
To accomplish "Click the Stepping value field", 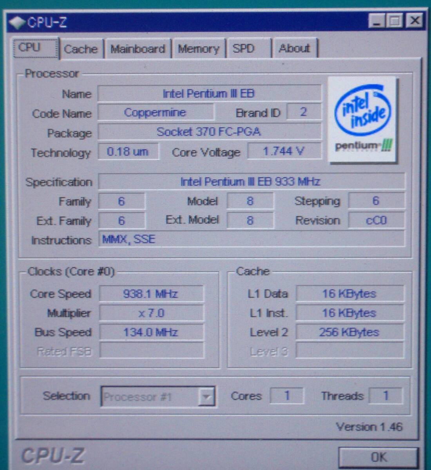I will [x=376, y=201].
